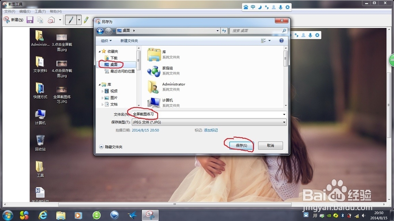Select the 库 system folder in file list
Viewport: 394px width, 221px height.
(164, 54)
